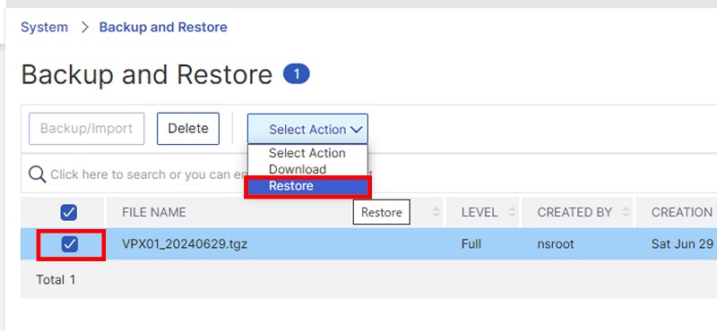Click the blue count badge showing 1
Image resolution: width=717 pixels, height=331 pixels.
coord(297,74)
